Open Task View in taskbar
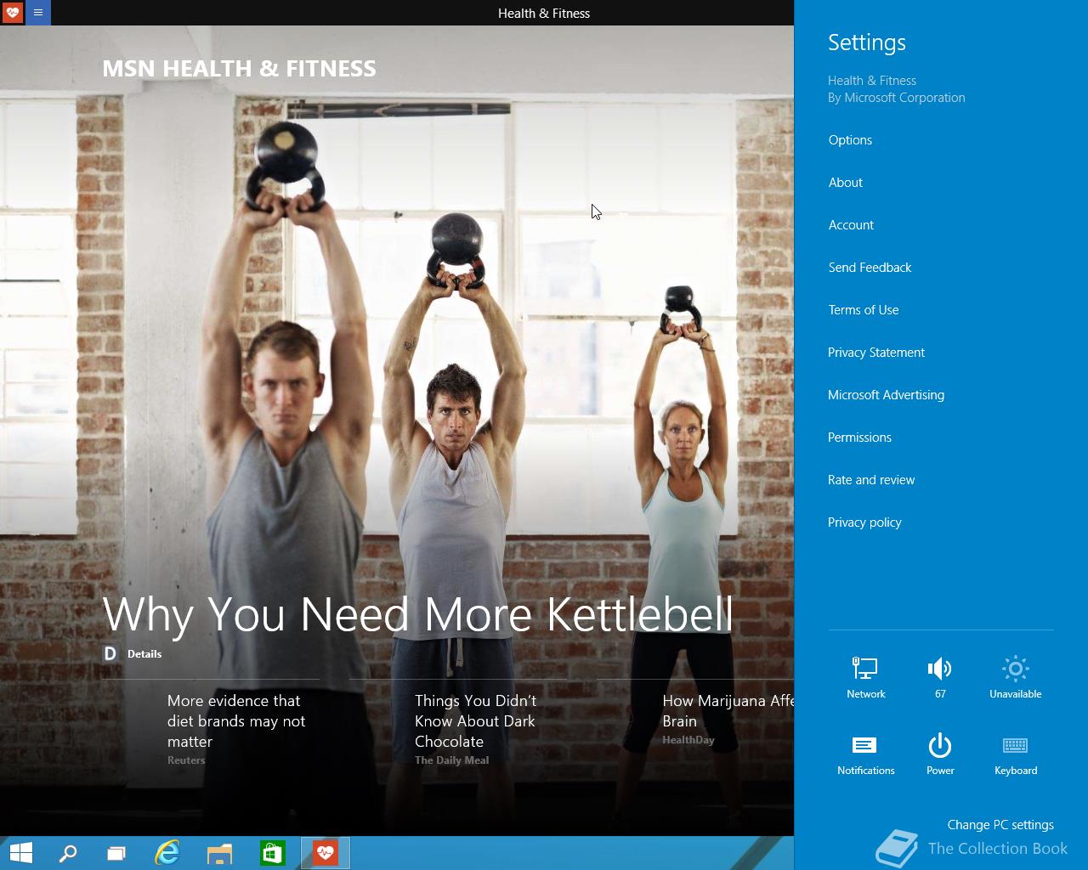1088x870 pixels. coord(116,853)
